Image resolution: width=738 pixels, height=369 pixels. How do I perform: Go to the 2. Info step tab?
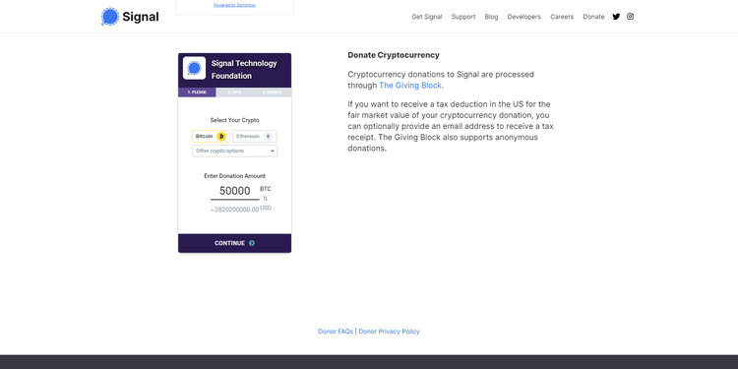tap(234, 92)
